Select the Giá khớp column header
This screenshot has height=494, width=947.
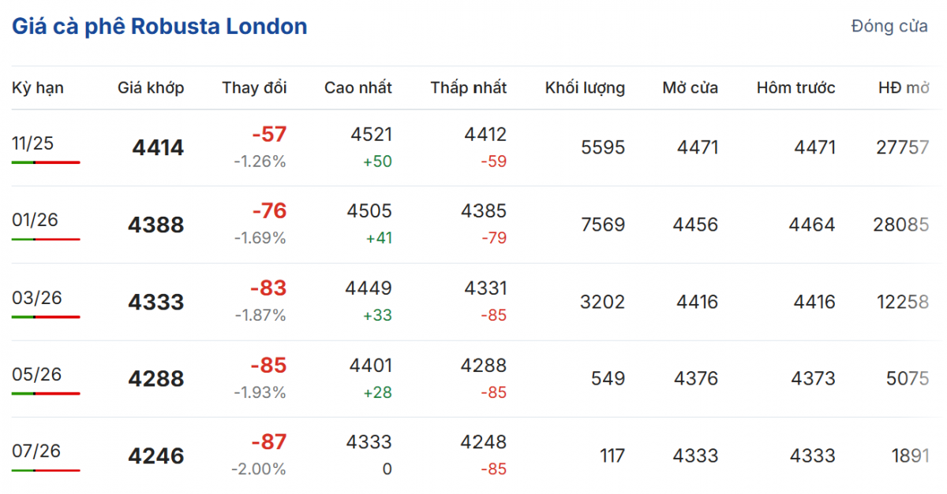coord(151,88)
